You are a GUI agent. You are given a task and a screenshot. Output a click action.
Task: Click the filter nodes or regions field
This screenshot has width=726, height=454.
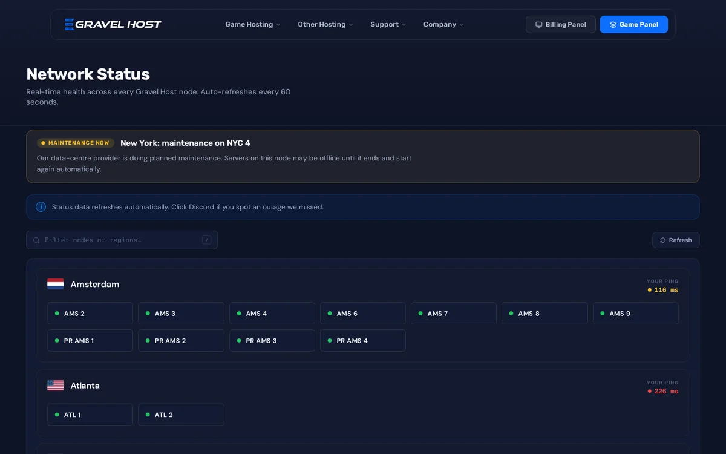coord(122,240)
